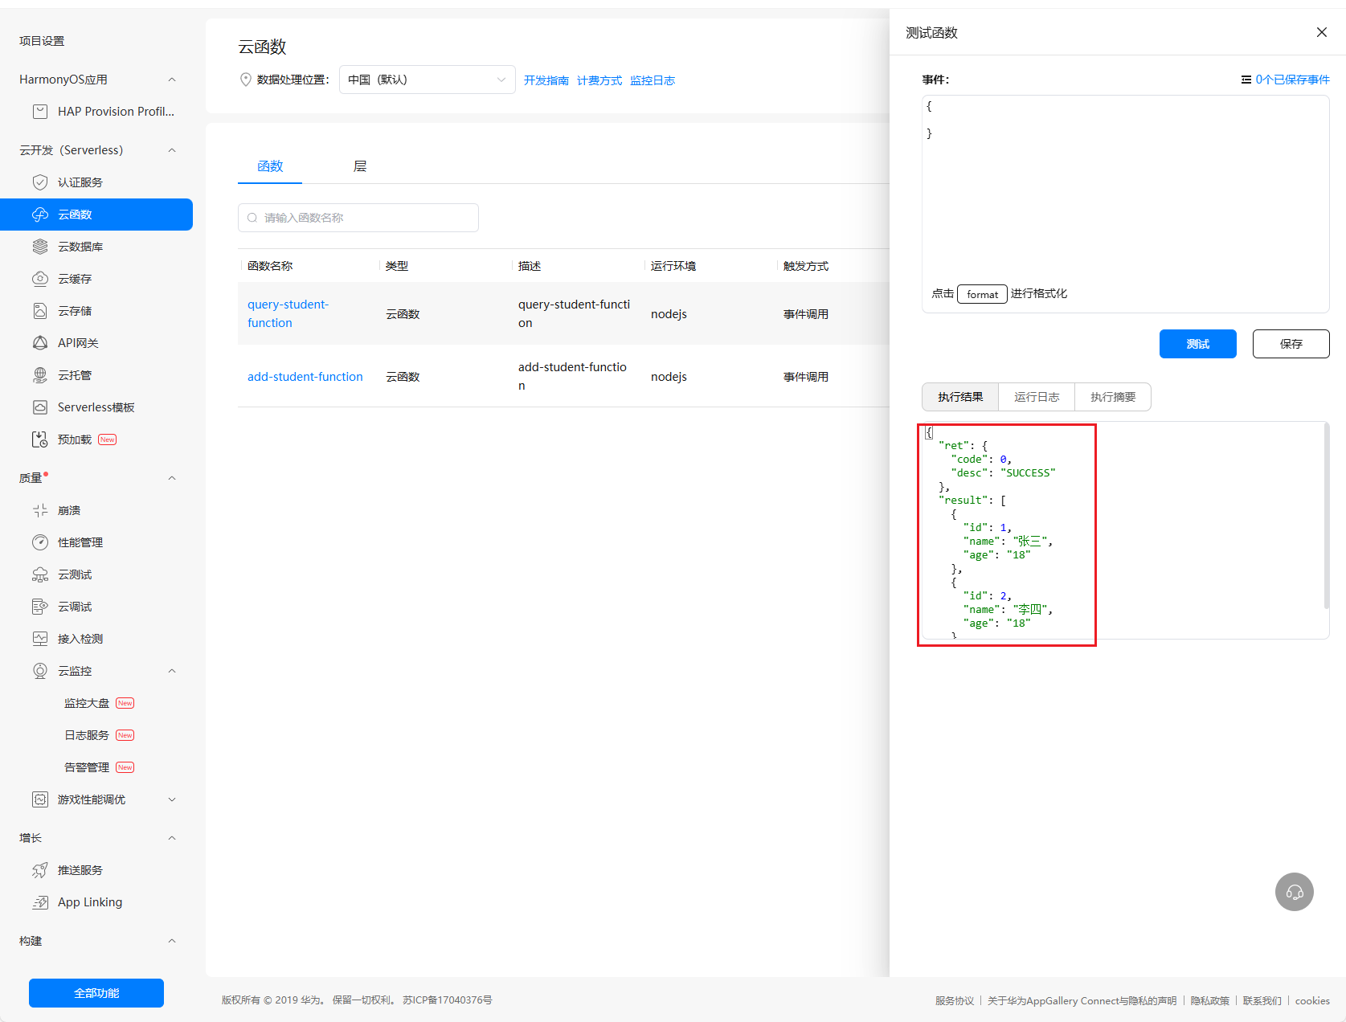Select the 运行日志 tab

[x=1037, y=397]
